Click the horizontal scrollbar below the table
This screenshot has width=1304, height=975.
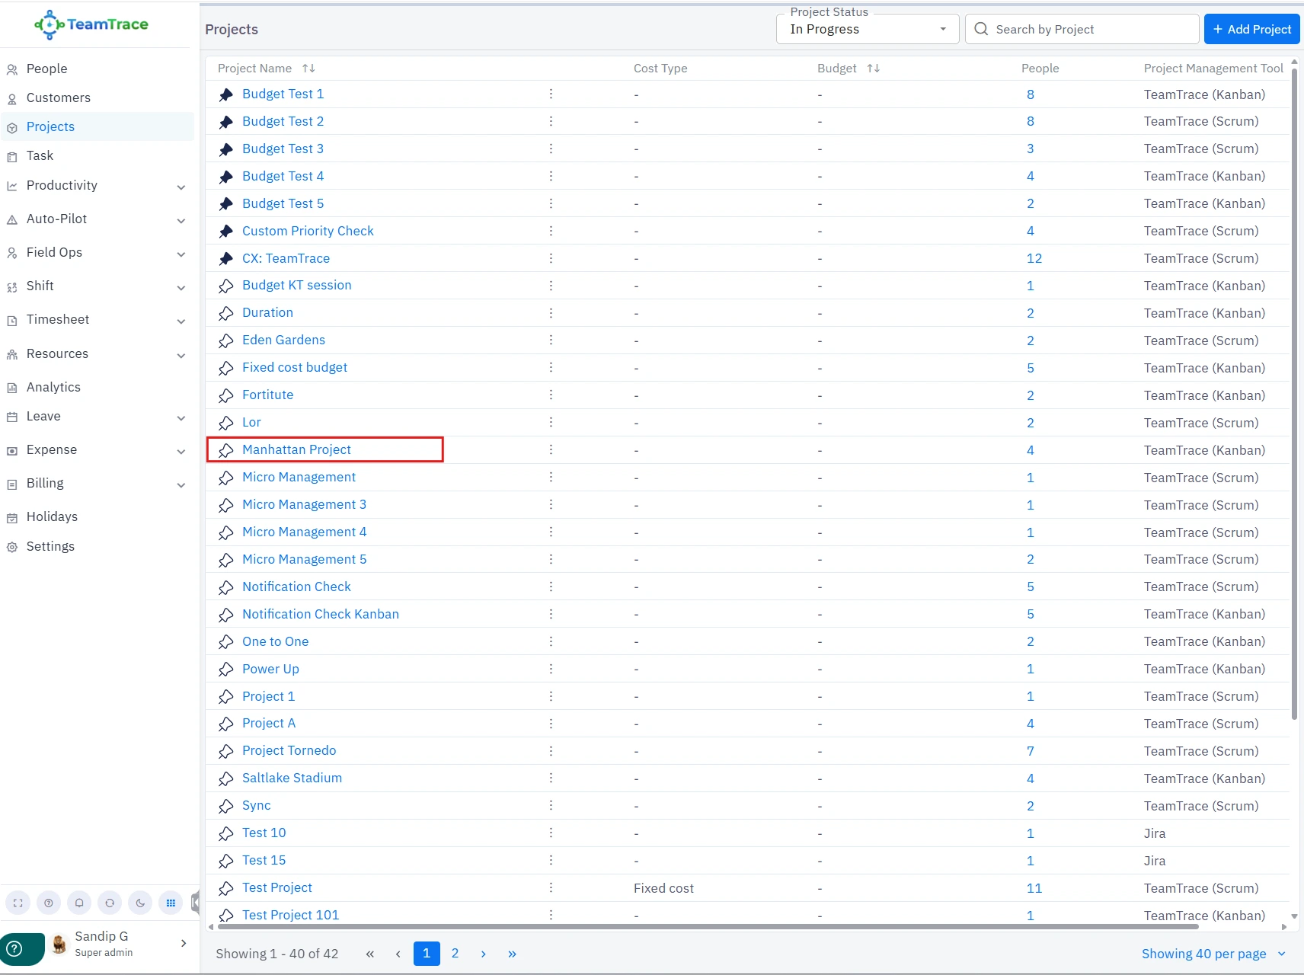tap(708, 927)
